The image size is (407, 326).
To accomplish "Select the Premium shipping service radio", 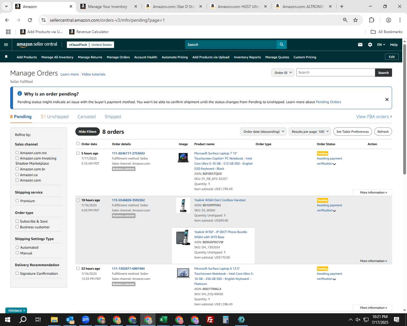I will 17,201.
